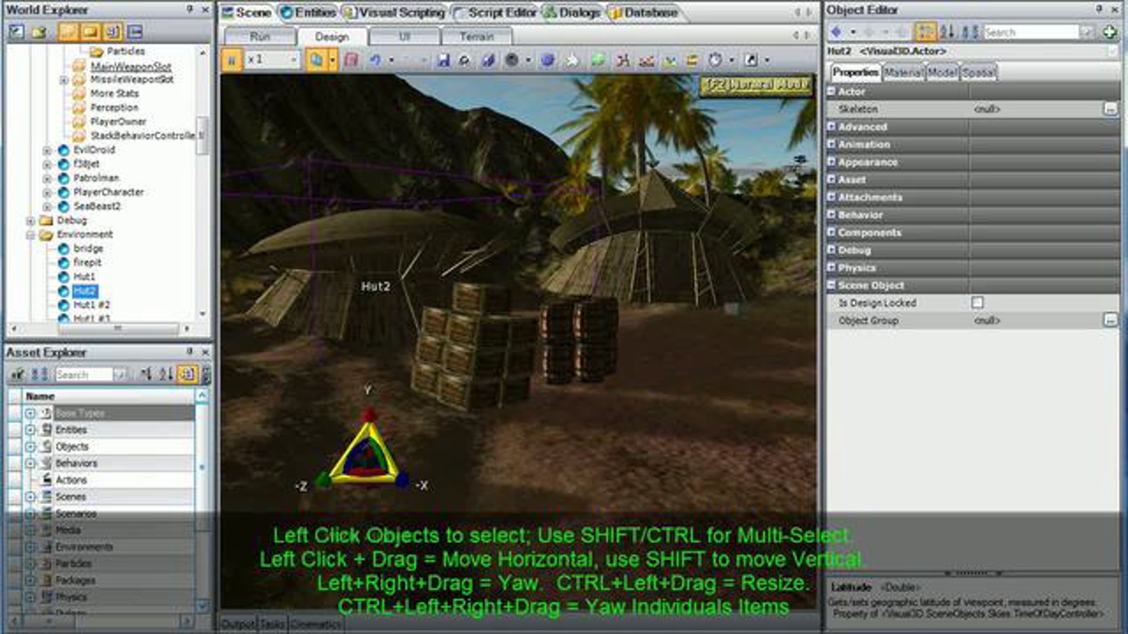This screenshot has height=634, width=1128.
Task: Click the green plus icon in Object Editor
Action: coord(1110,32)
